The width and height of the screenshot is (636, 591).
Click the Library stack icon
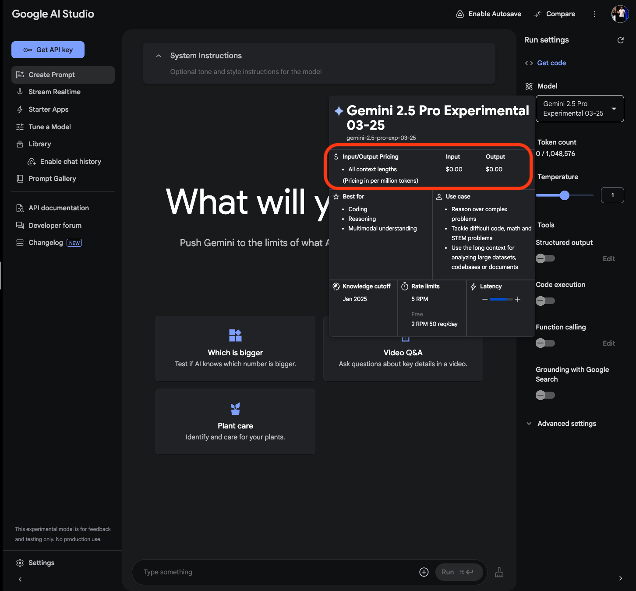[20, 144]
